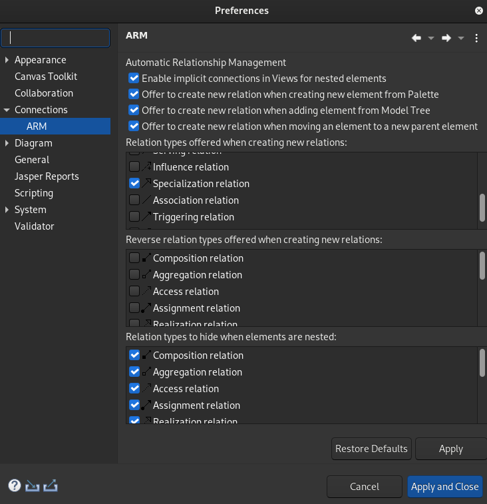Click the Appearance tree label
Viewport: 487px width, 504px height.
coord(41,60)
